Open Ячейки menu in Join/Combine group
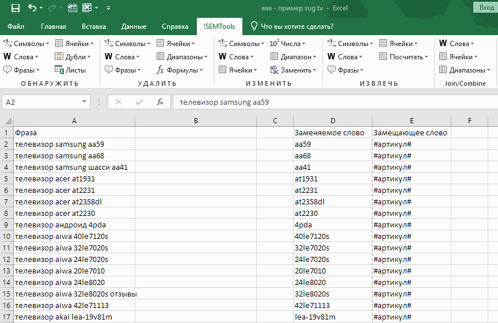 [458, 57]
